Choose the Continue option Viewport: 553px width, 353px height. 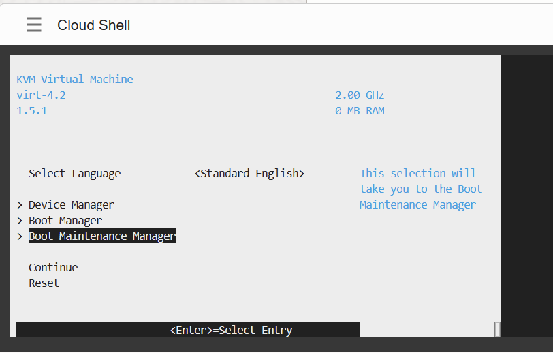point(53,268)
